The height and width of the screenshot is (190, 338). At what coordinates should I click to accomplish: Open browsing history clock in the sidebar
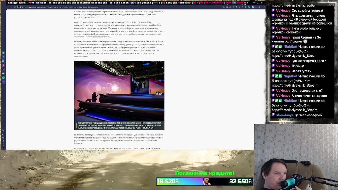click(3, 138)
